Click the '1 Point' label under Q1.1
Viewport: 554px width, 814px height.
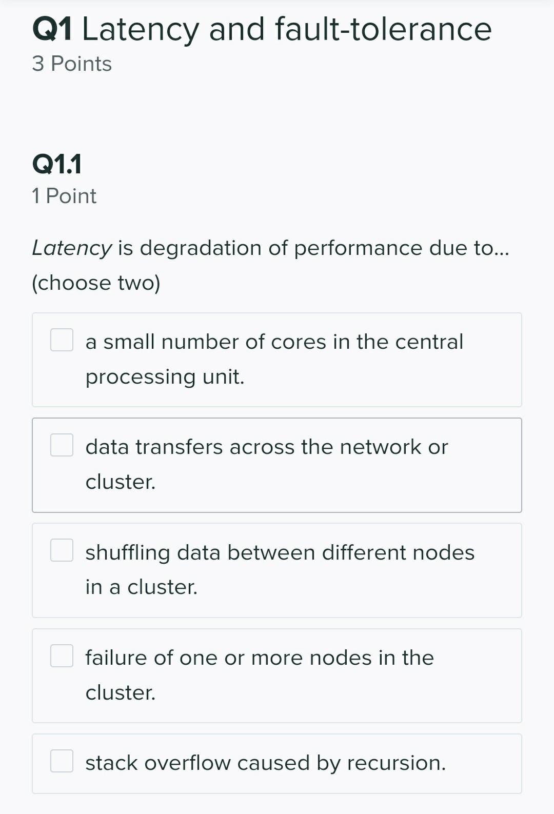coord(63,195)
